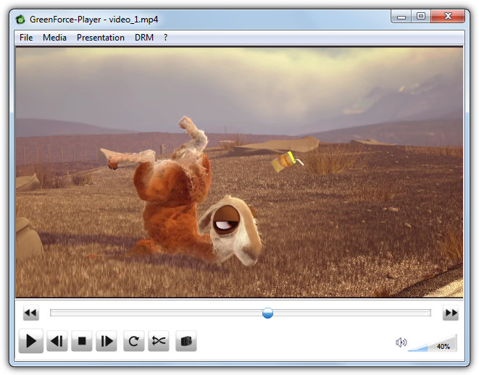
Task: Open the DRM menu
Action: click(x=144, y=38)
